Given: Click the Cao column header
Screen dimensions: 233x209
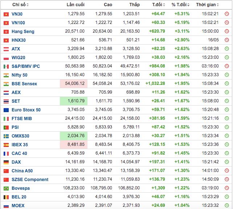Looking at the screenshot, I should pyautogui.click(x=108, y=5).
